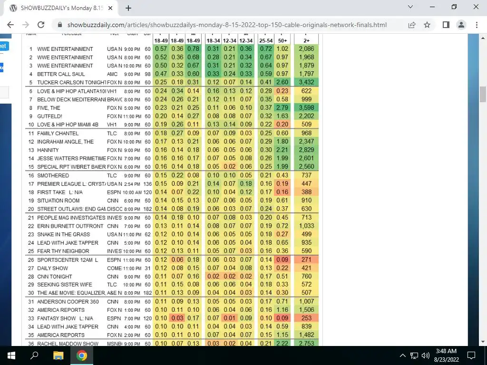Select CNN TONIGHT telecast name
This screenshot has height=365, width=487.
(54, 277)
